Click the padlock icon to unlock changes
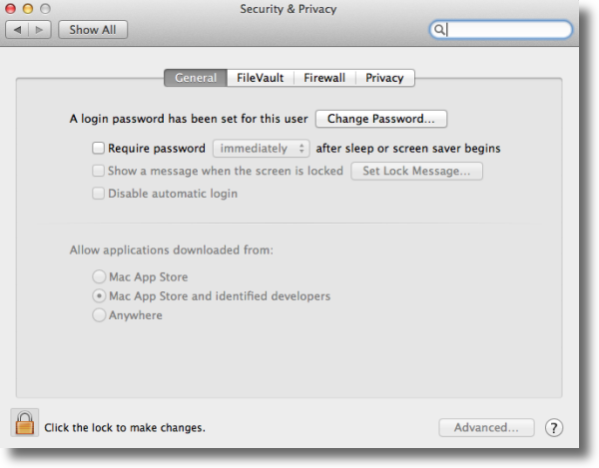Viewport: 599px width, 468px height. (x=24, y=422)
